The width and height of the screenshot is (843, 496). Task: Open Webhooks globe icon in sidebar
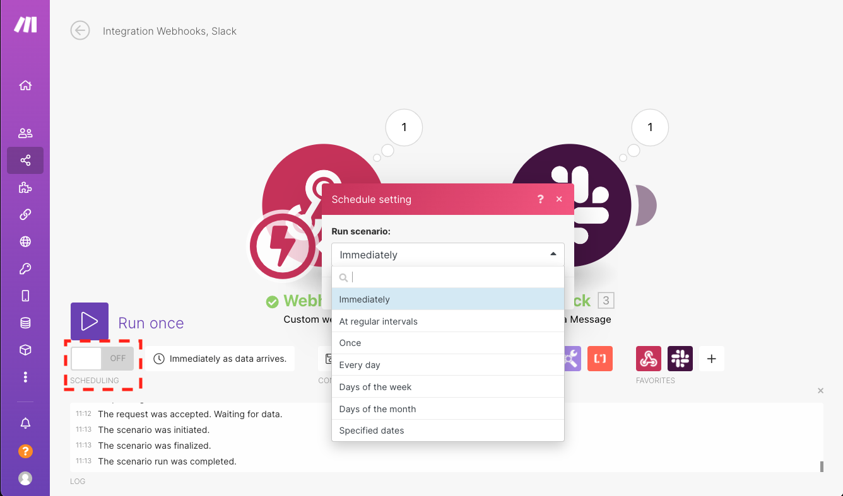[25, 241]
